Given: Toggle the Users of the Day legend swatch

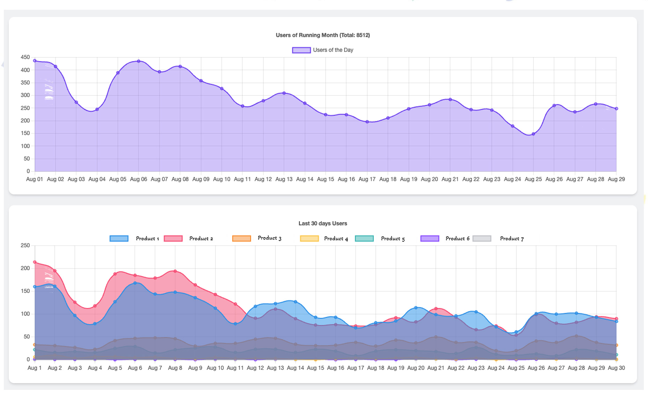Looking at the screenshot, I should (301, 50).
